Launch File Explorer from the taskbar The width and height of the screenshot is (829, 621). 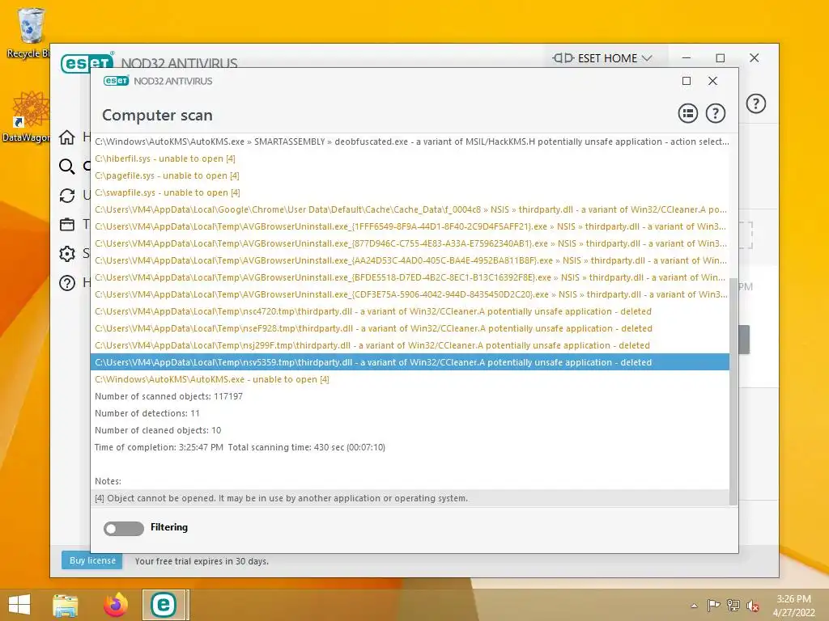pyautogui.click(x=65, y=605)
